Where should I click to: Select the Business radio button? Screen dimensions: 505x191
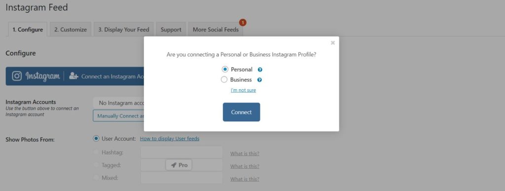coord(224,79)
